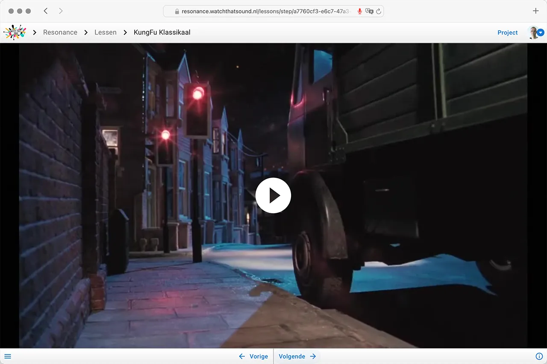
Task: Navigate to Lessen breadcrumb
Action: coord(106,32)
